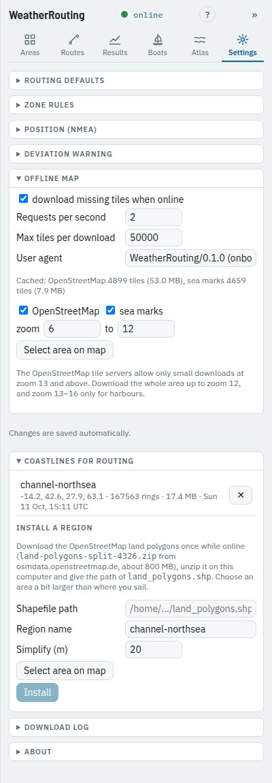Select the Settings tab
This screenshot has height=783, width=272.
pyautogui.click(x=243, y=45)
